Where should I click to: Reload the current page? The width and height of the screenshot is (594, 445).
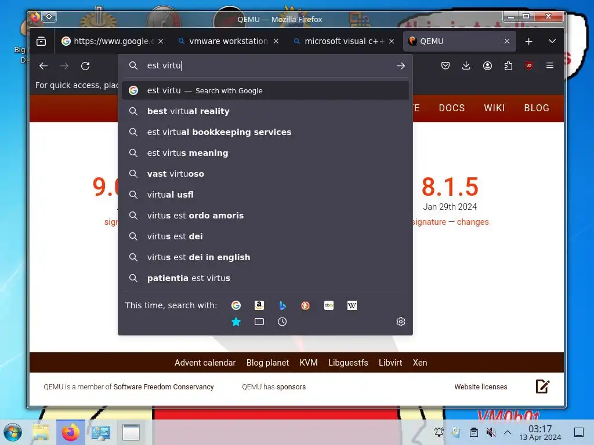(x=85, y=66)
